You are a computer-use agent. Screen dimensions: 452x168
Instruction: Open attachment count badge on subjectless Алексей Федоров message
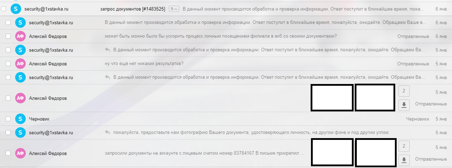click(x=404, y=91)
